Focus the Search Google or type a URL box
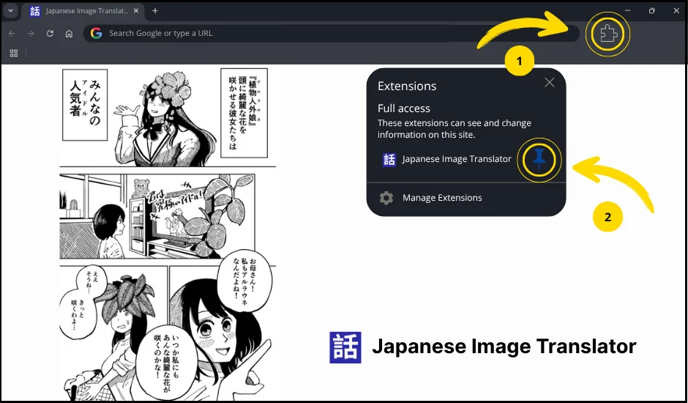This screenshot has height=403, width=688. tap(332, 33)
